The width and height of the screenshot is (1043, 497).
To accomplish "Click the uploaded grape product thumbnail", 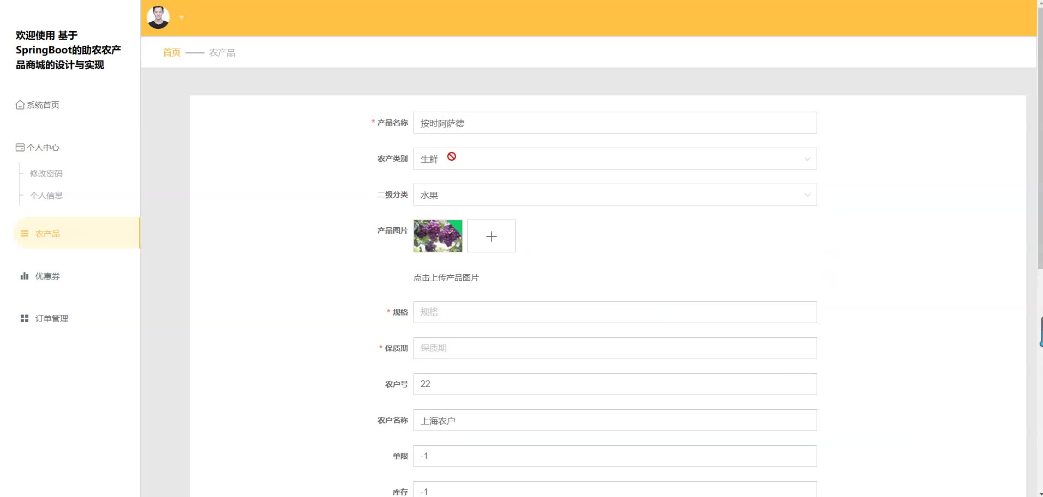I will [438, 236].
